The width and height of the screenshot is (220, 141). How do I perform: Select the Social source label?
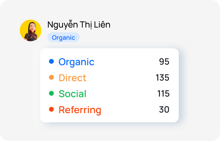click(72, 94)
